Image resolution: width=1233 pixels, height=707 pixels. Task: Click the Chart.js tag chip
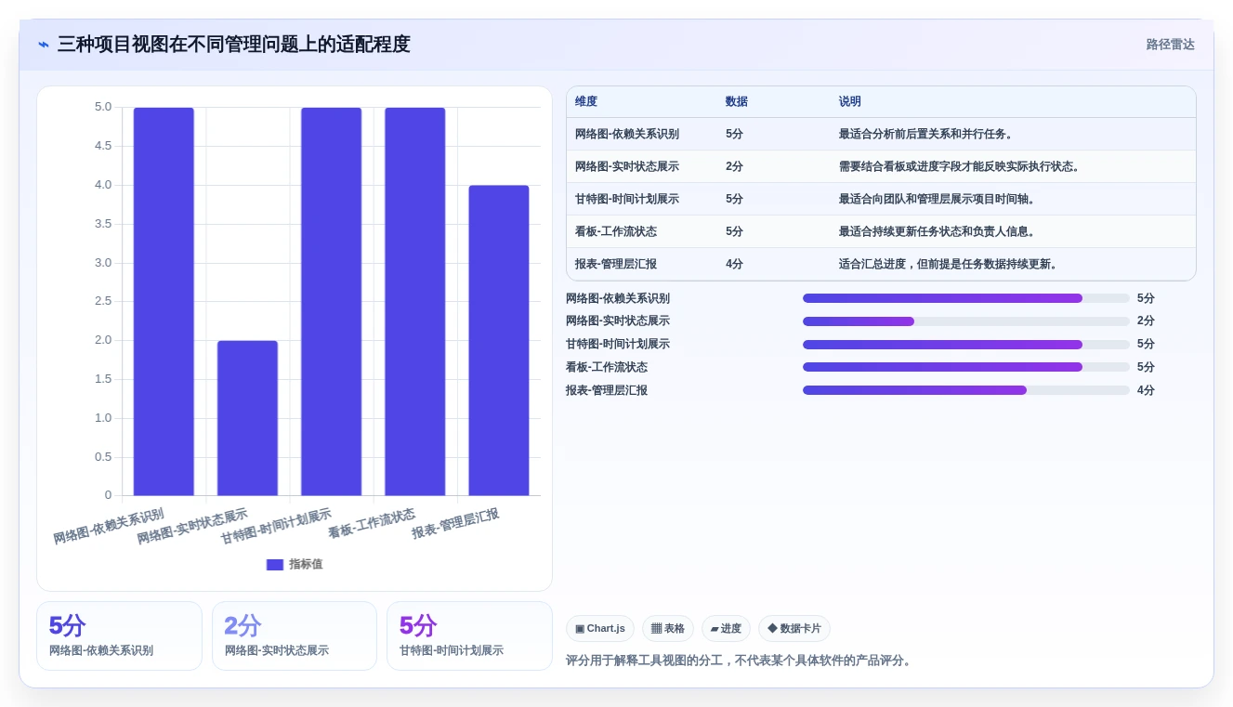[600, 629]
